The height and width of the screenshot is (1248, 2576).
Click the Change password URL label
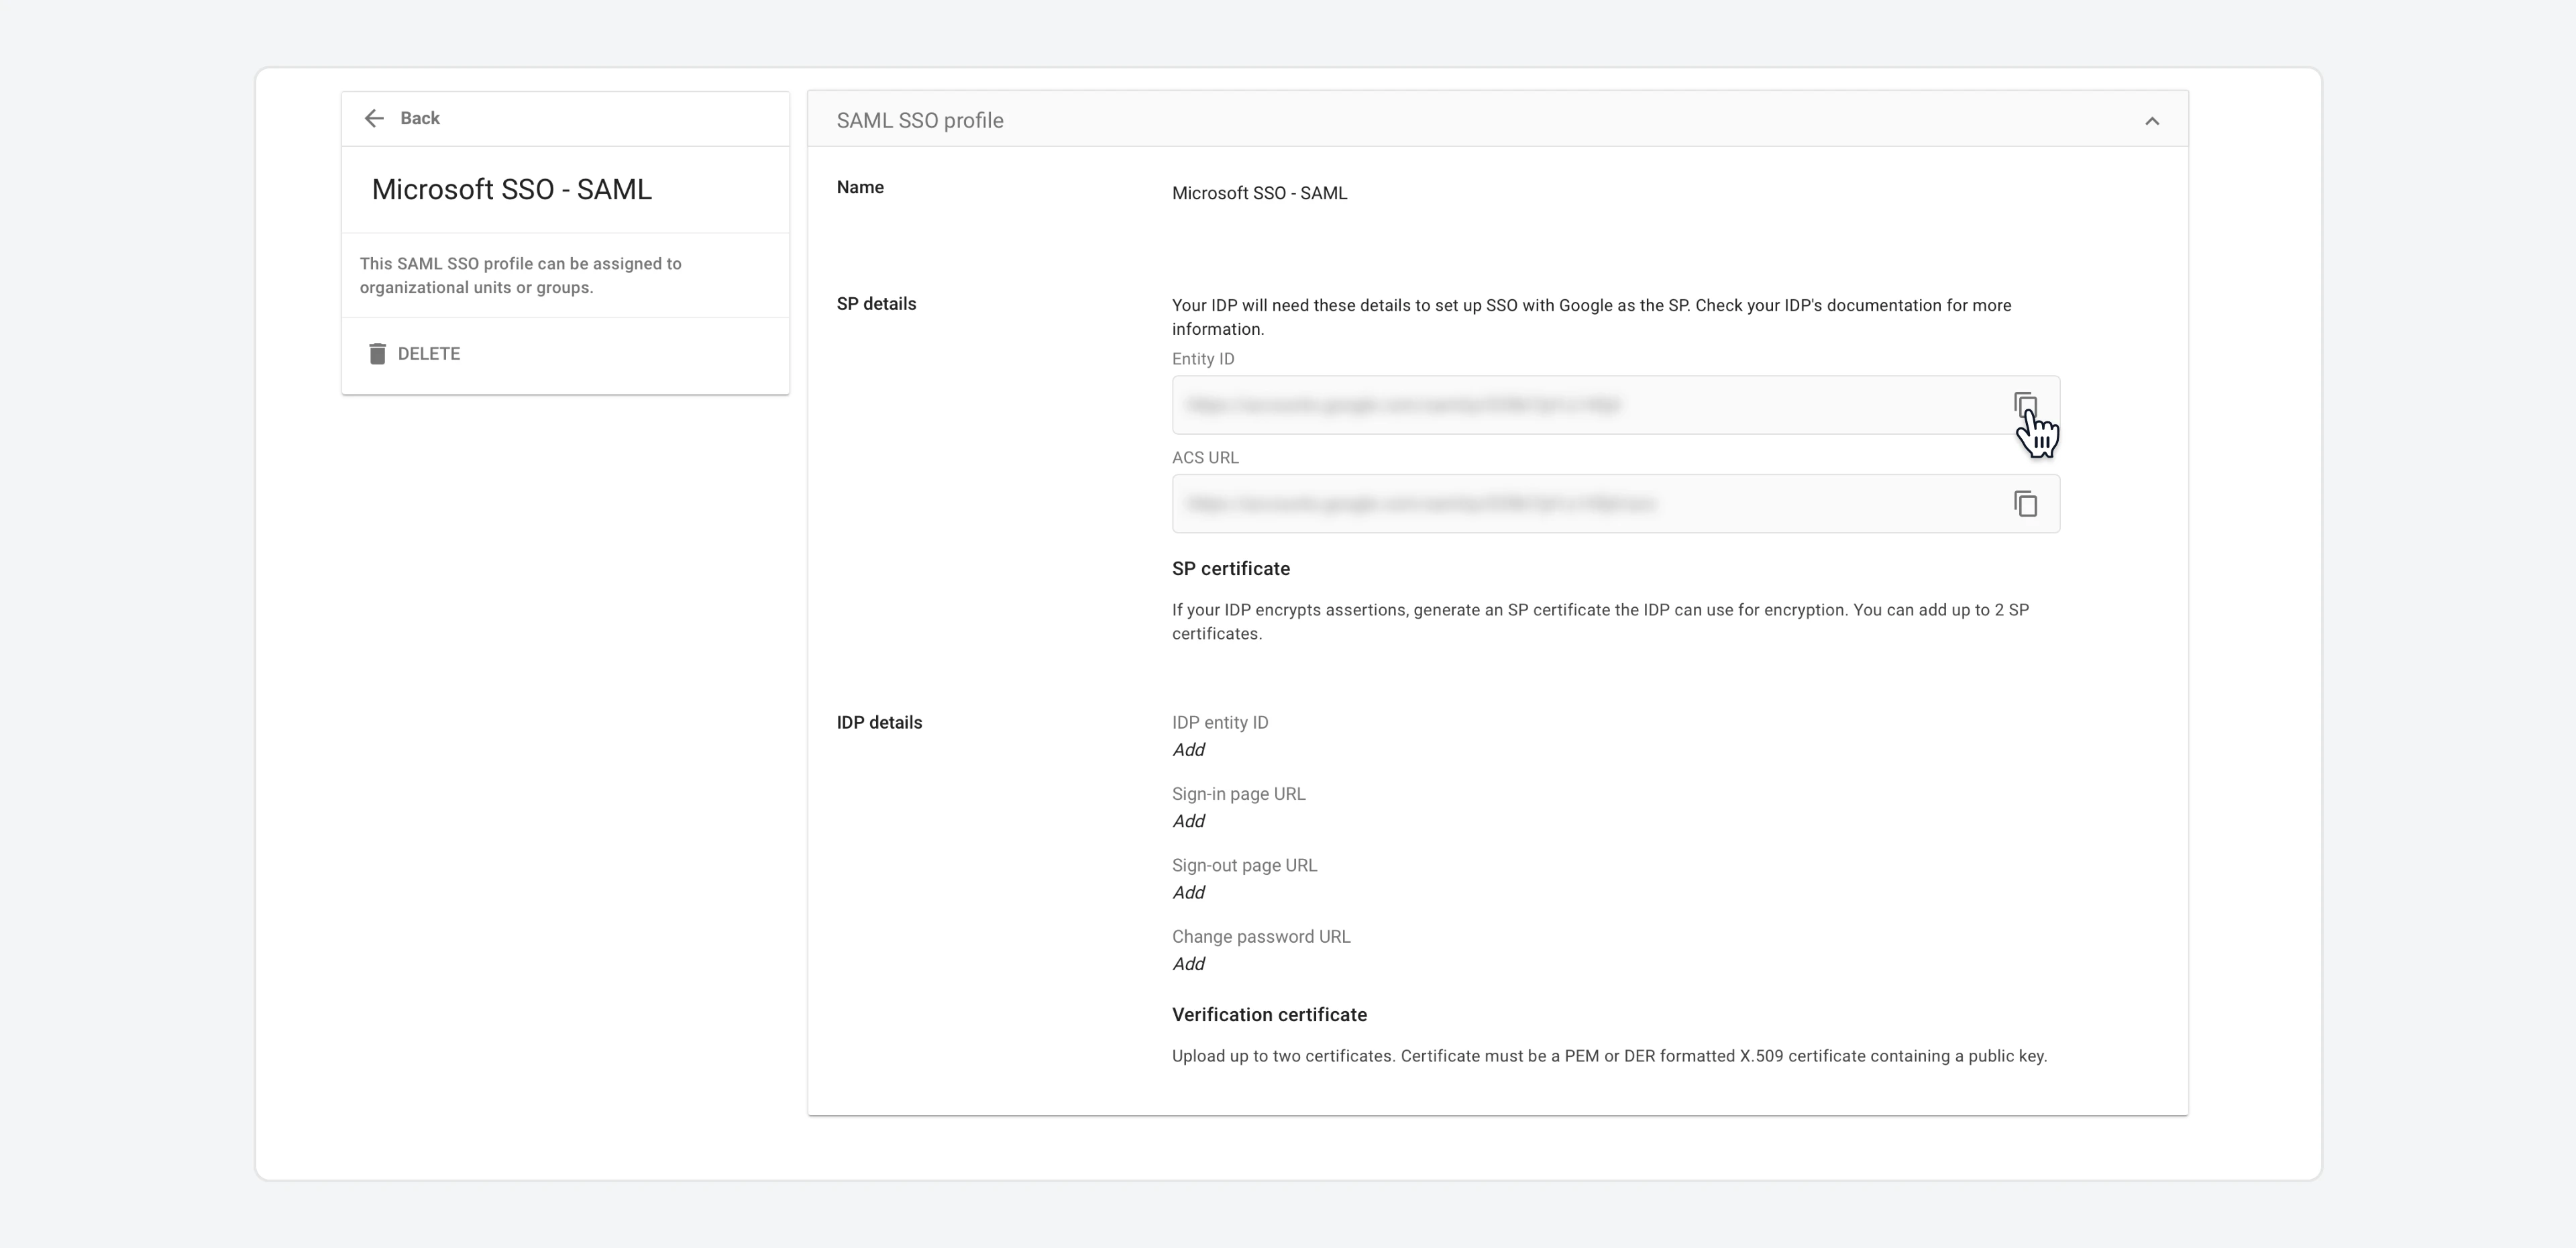[1261, 937]
